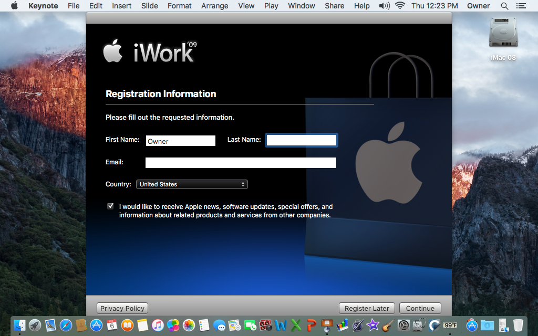
Task: Open the Downloads folder in Dock
Action: [487, 325]
